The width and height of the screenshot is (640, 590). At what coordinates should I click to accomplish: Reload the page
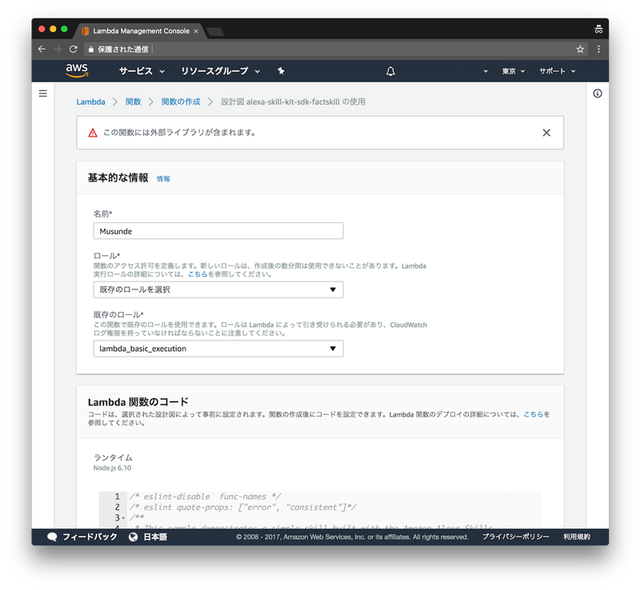73,49
